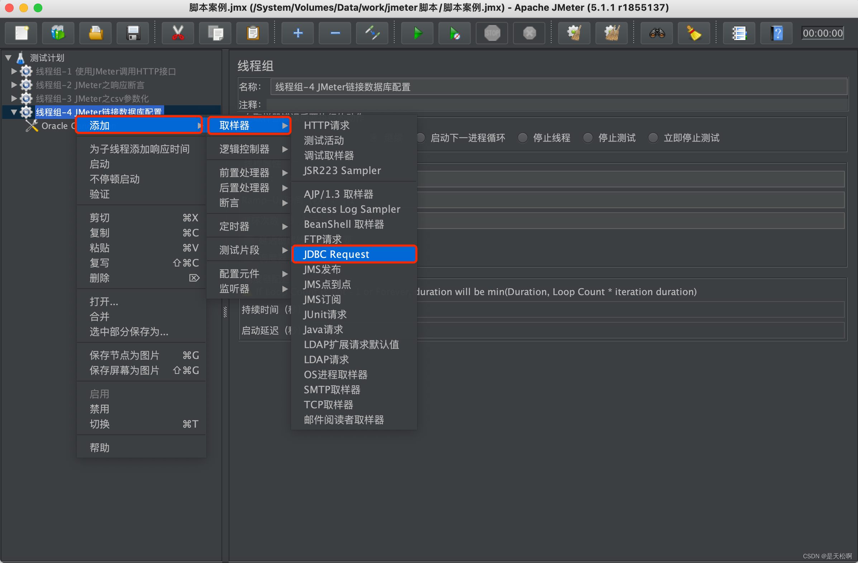Viewport: 858px width, 563px height.
Task: Choose 调试取样器 in sampler menu
Action: point(354,155)
